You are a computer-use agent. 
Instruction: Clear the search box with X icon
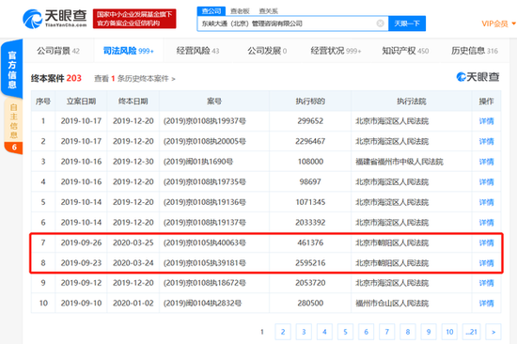pyautogui.click(x=380, y=23)
